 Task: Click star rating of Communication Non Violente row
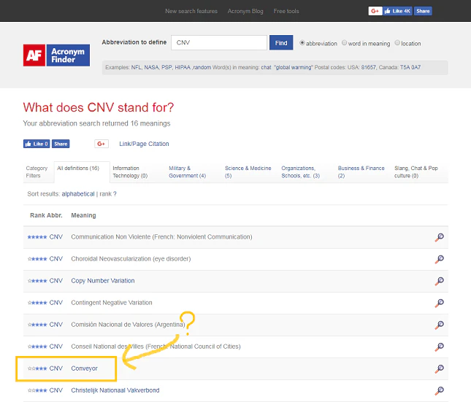click(x=37, y=237)
